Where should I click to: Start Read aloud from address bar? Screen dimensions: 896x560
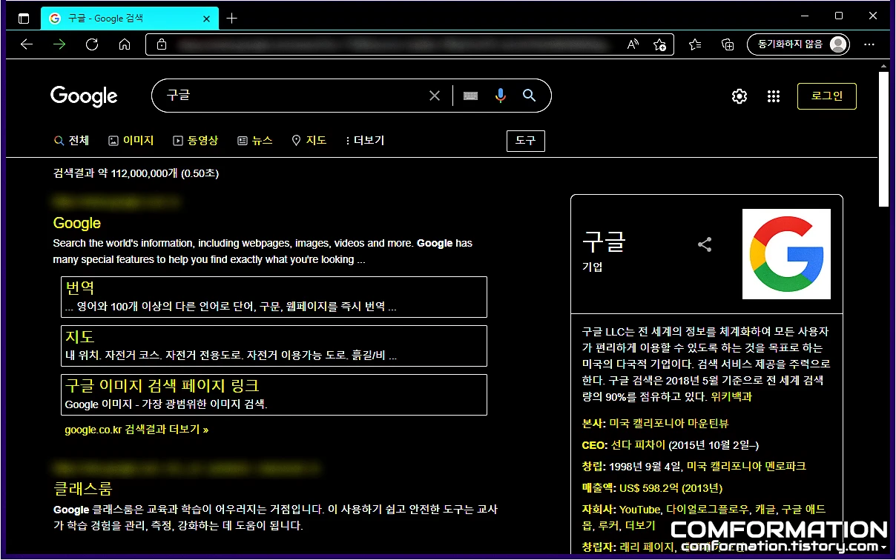tap(633, 44)
